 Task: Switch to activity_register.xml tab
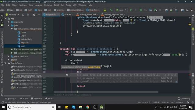coord(113,14)
